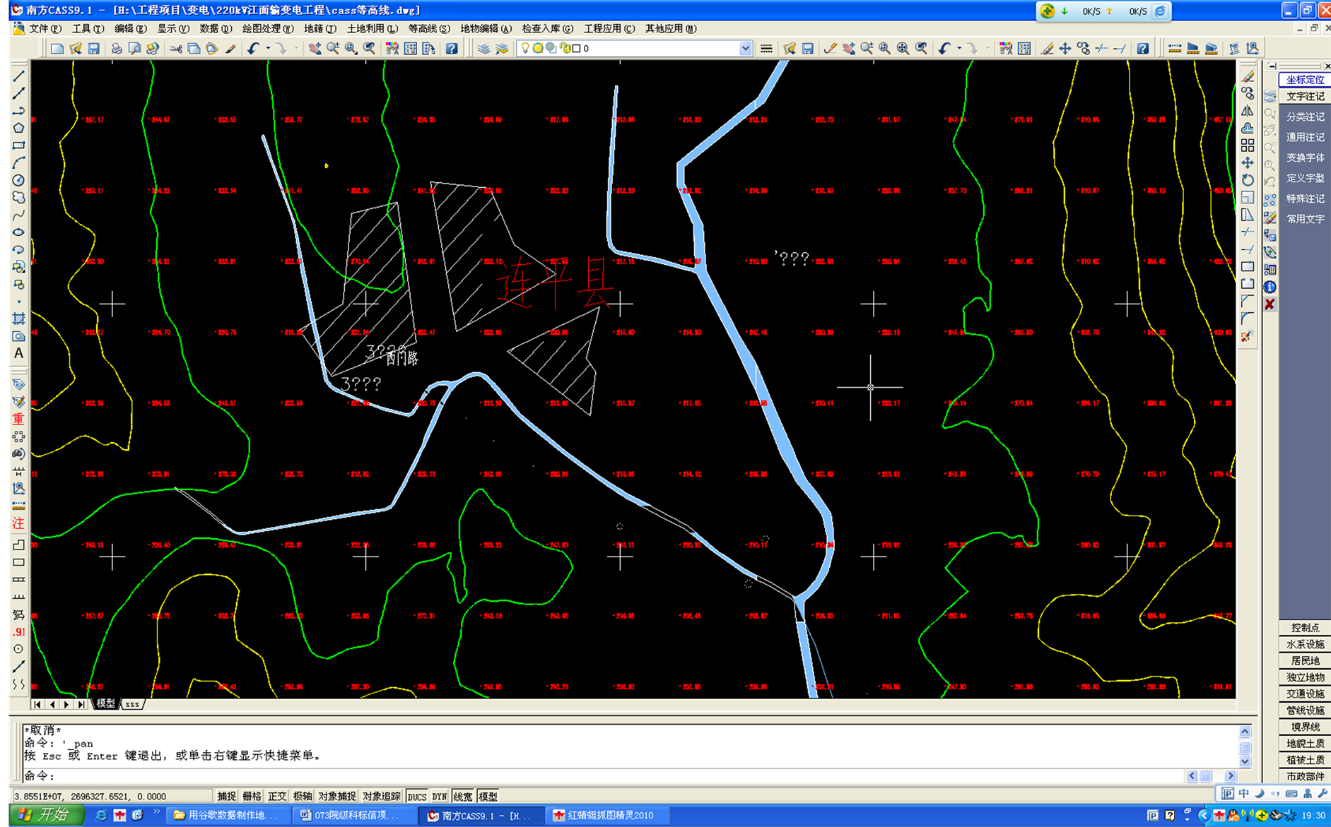
Task: Open the undo history dropdown arrow
Action: coord(268,49)
